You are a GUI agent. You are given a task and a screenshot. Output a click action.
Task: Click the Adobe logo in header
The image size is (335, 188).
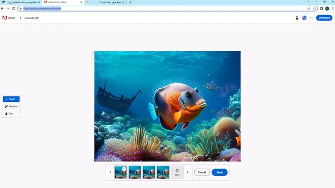[5, 18]
